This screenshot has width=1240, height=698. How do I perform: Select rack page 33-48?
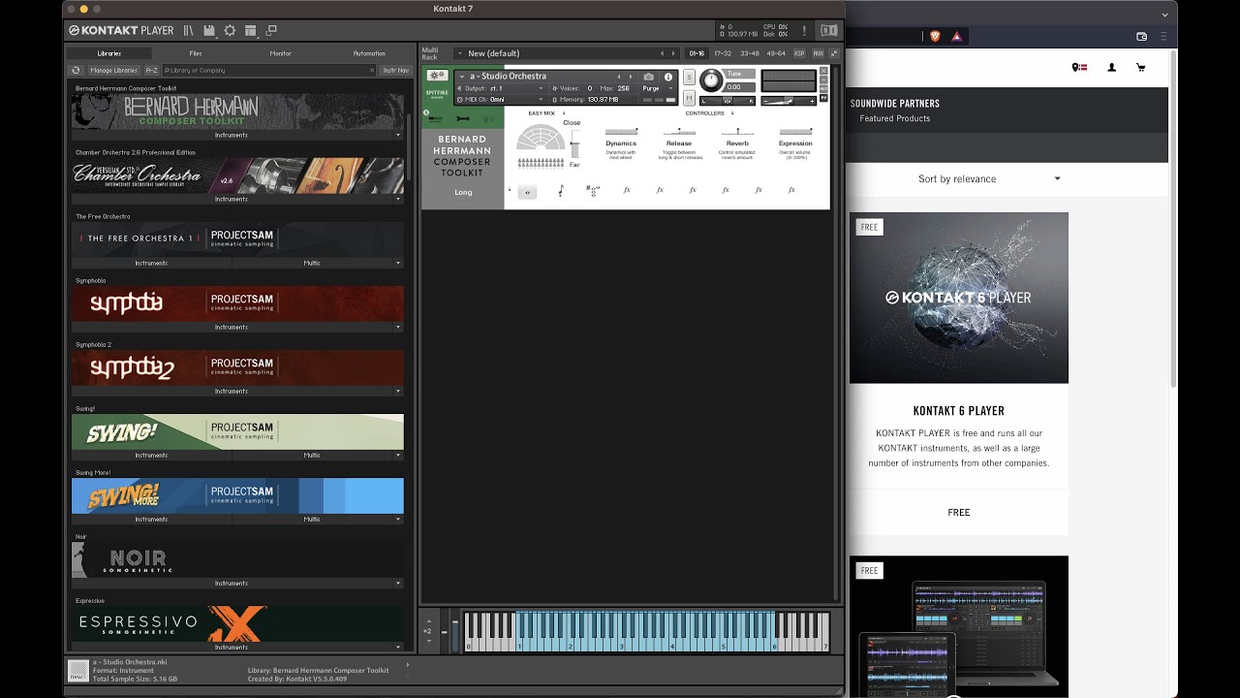coord(750,53)
